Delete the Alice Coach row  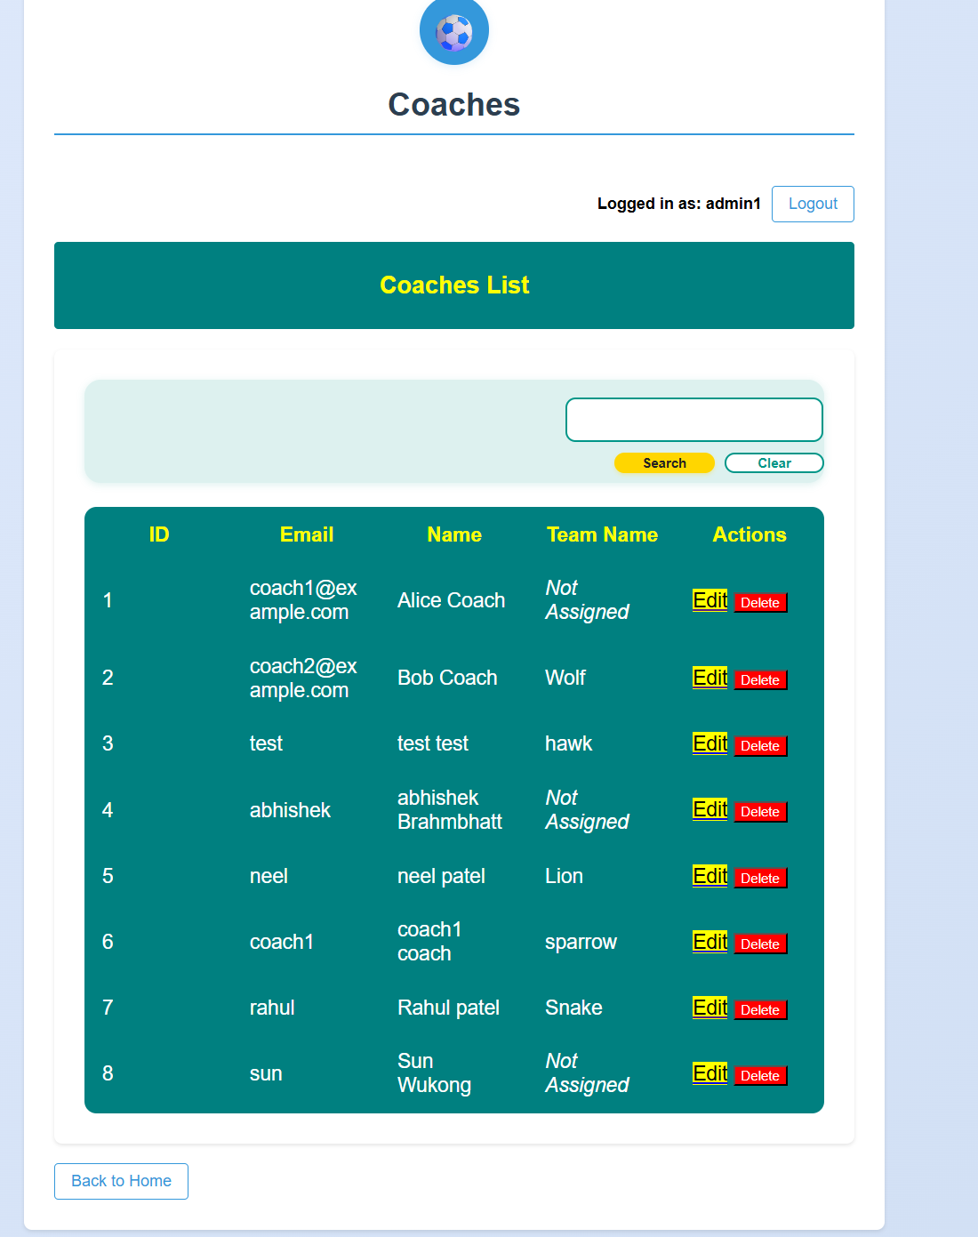(x=760, y=603)
